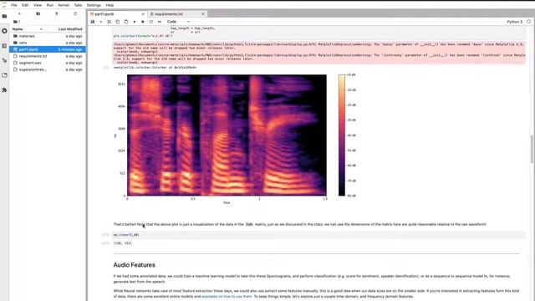Open the View menu

pos(38,5)
